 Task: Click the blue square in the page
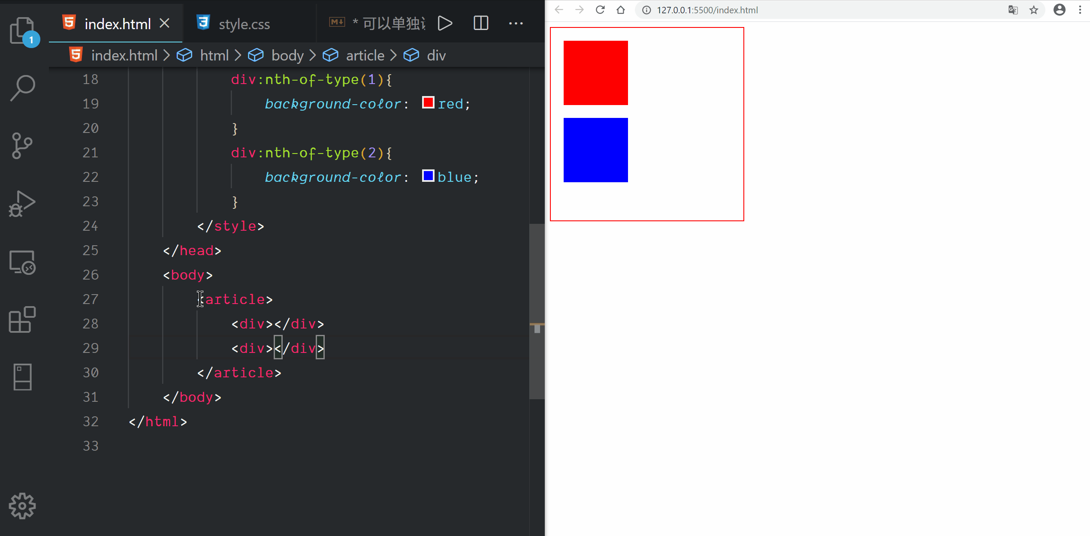point(595,150)
